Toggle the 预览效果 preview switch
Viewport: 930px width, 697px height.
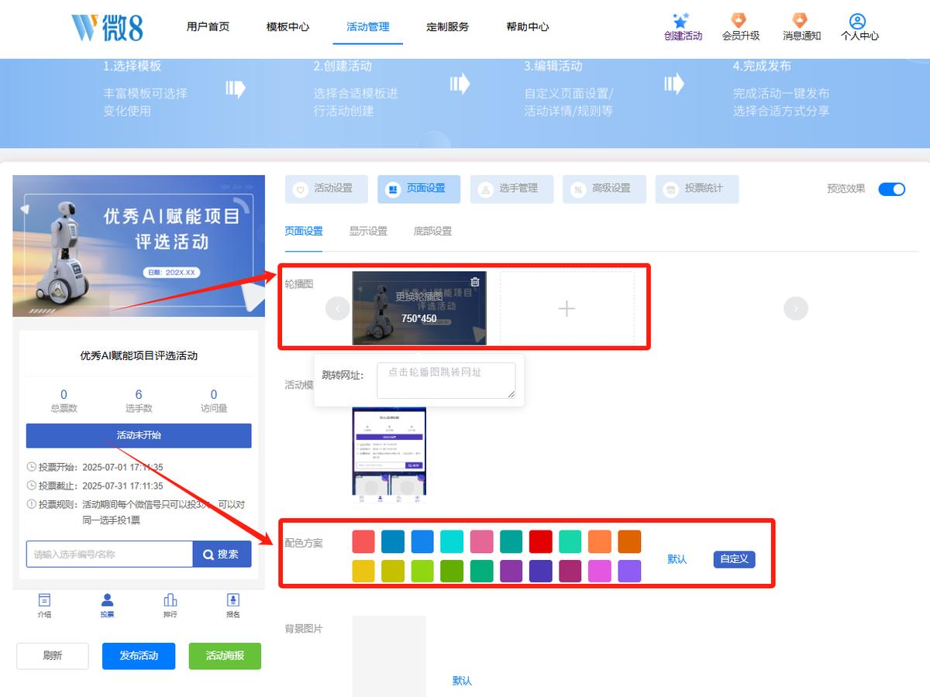(891, 189)
